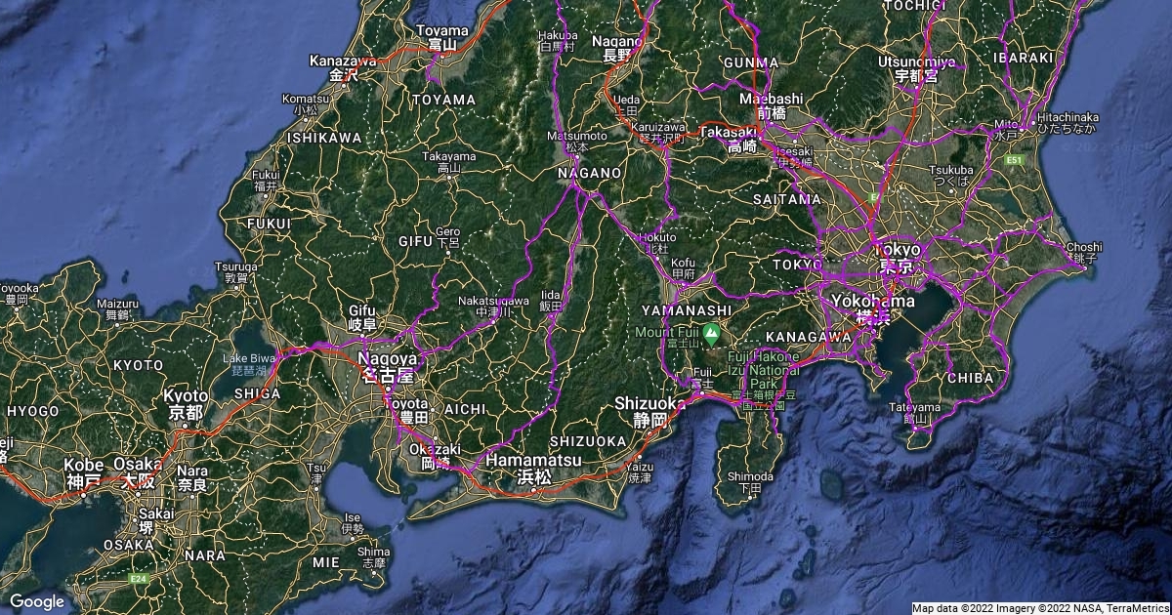Click the Kyoto city label
1172x615 pixels.
coord(186,396)
